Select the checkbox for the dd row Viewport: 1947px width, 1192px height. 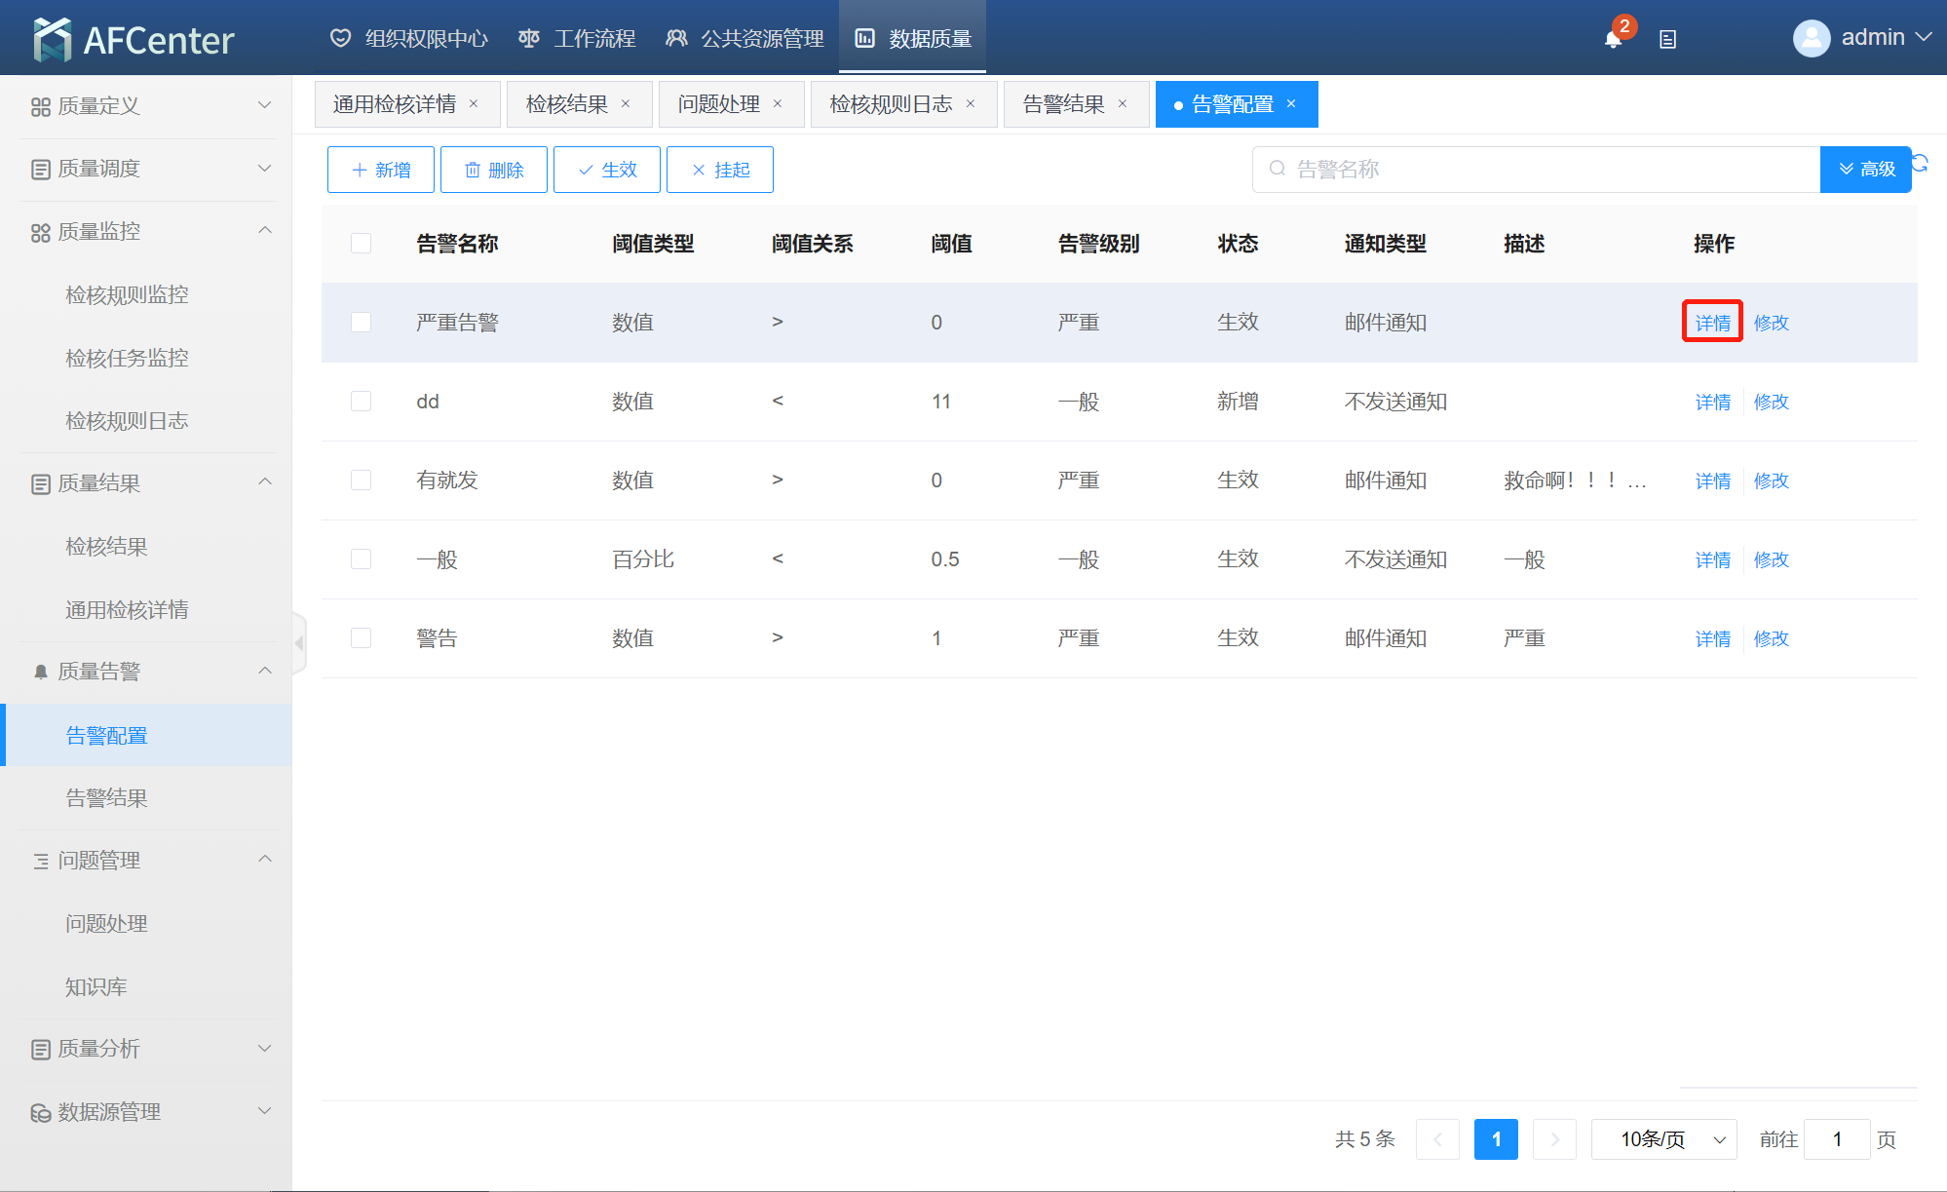tap(362, 401)
